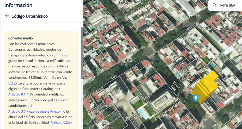Open Artículo 3.6 Pieza de ajuste Anexo II
This screenshot has height=129, width=242.
click(35, 111)
